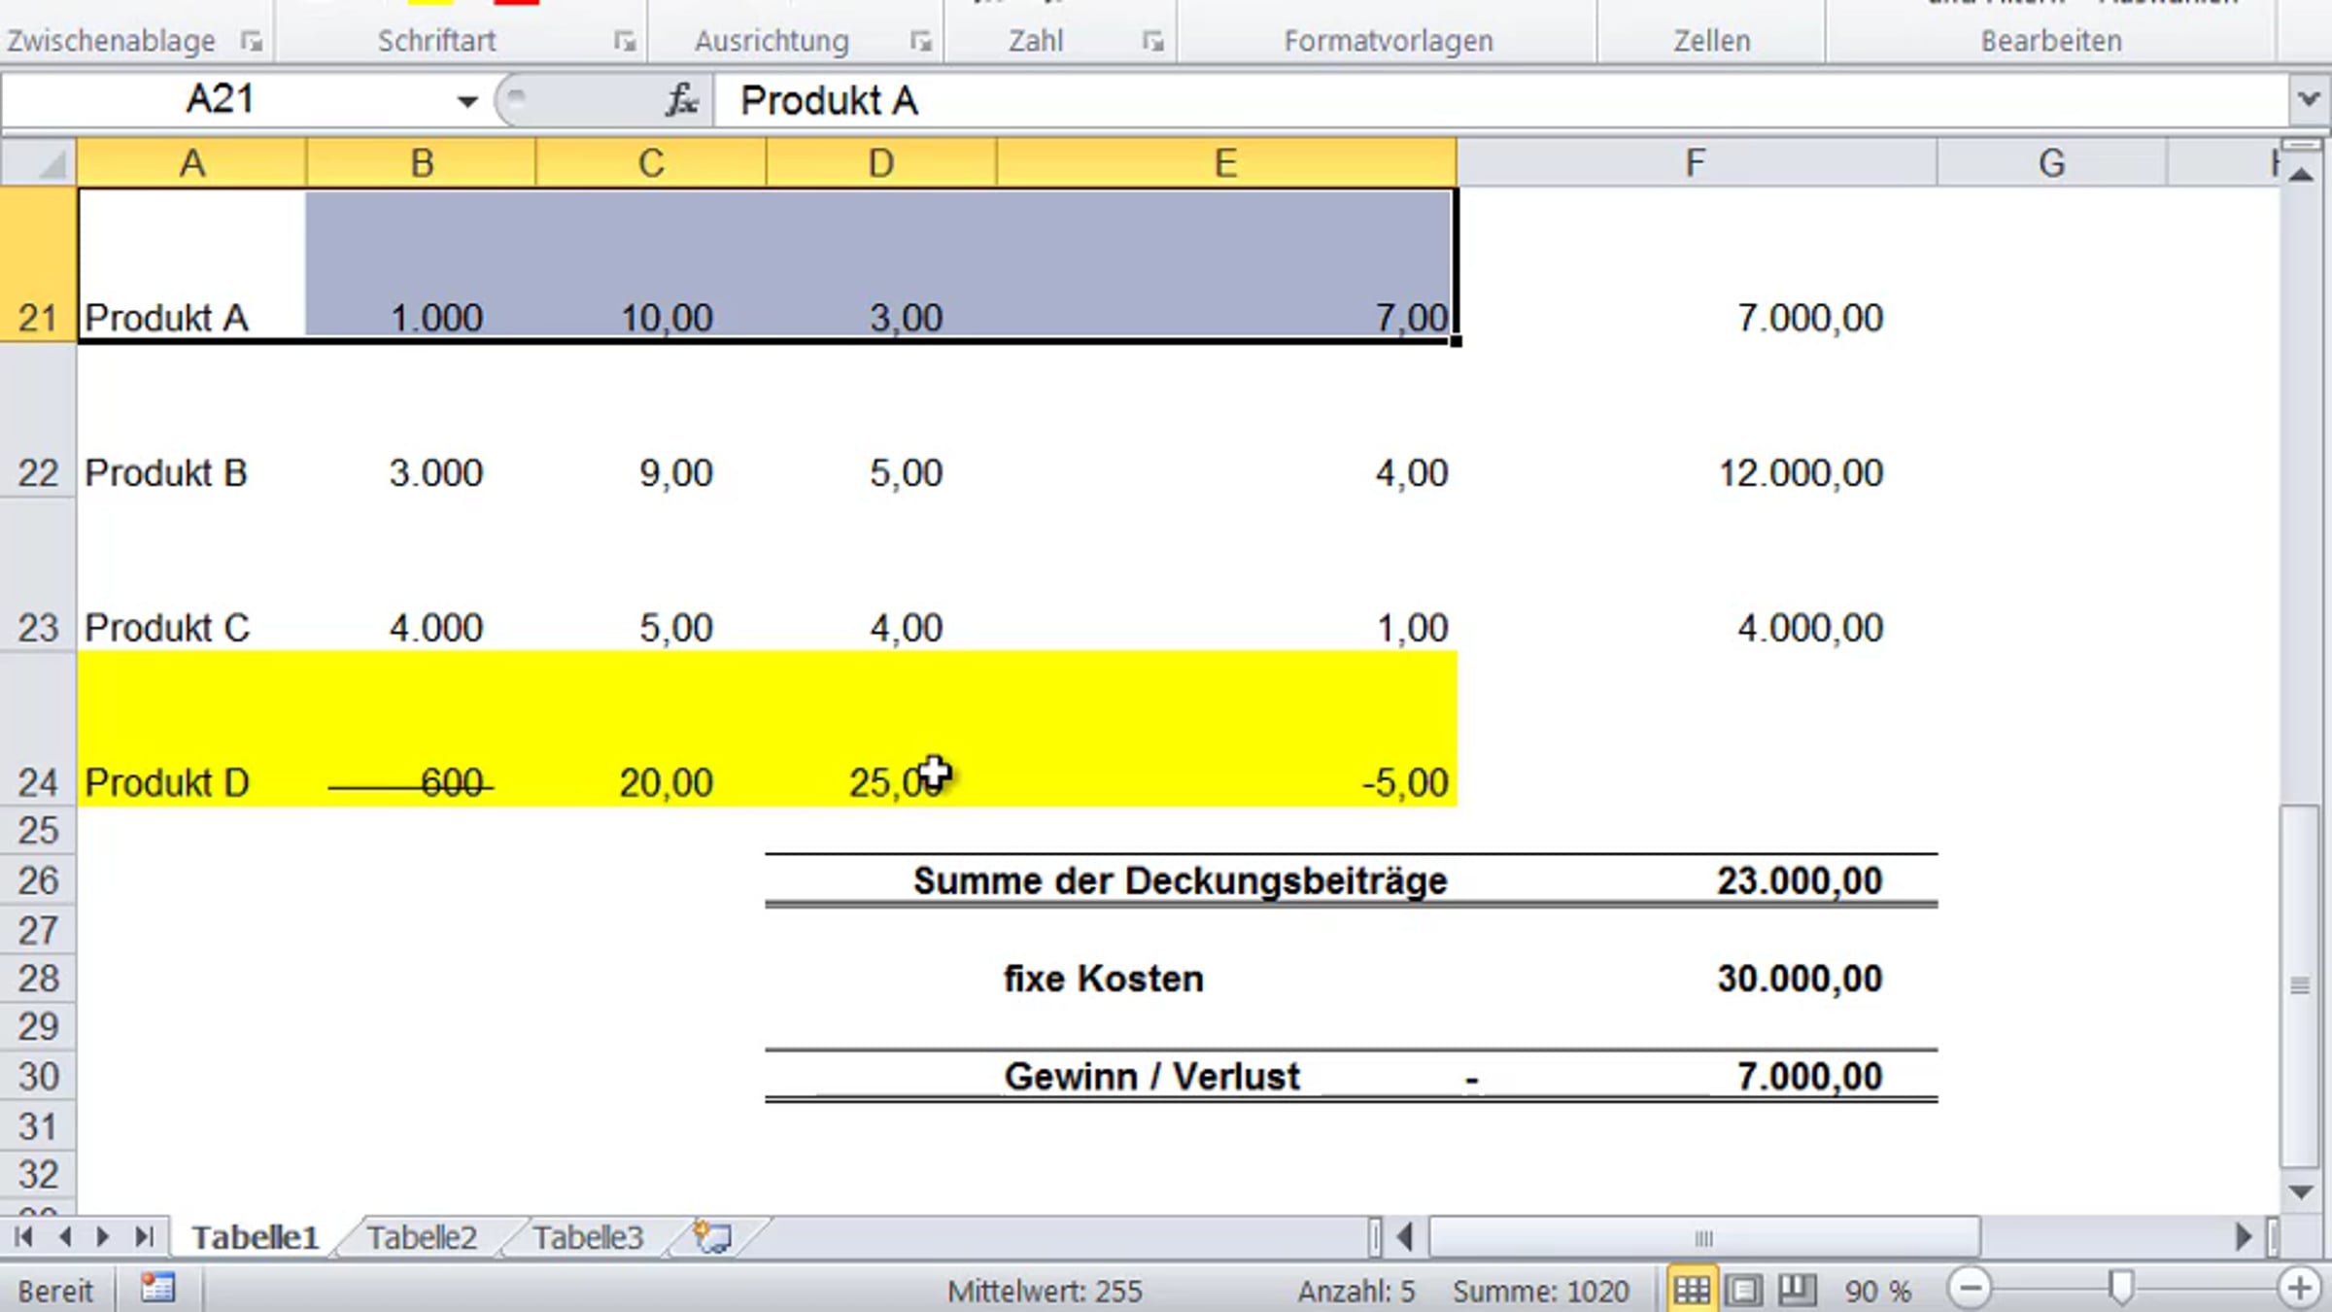Viewport: 2332px width, 1312px height.
Task: Switch to Tabelle3 sheet
Action: point(588,1237)
